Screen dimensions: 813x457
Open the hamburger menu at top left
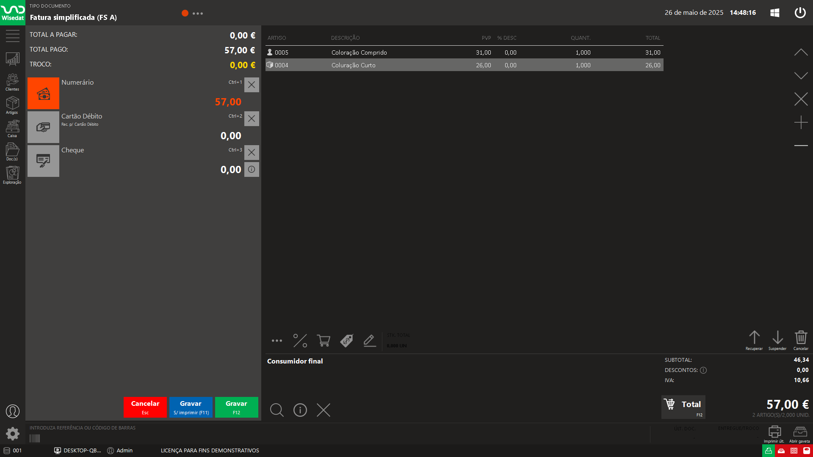tap(12, 36)
